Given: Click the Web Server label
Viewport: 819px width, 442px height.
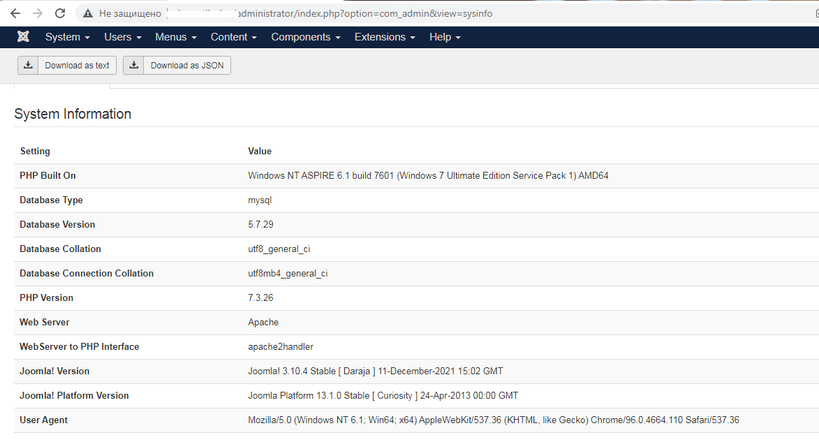Looking at the screenshot, I should pyautogui.click(x=45, y=323).
